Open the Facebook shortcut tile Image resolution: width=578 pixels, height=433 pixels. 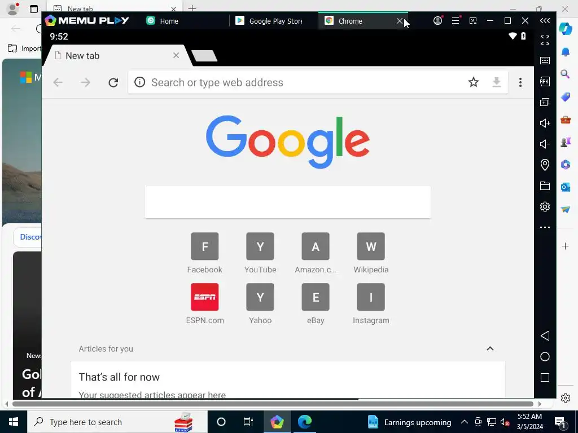tap(204, 253)
